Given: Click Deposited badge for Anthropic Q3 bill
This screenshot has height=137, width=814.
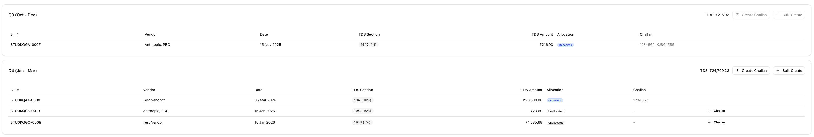Looking at the screenshot, I should point(565,45).
